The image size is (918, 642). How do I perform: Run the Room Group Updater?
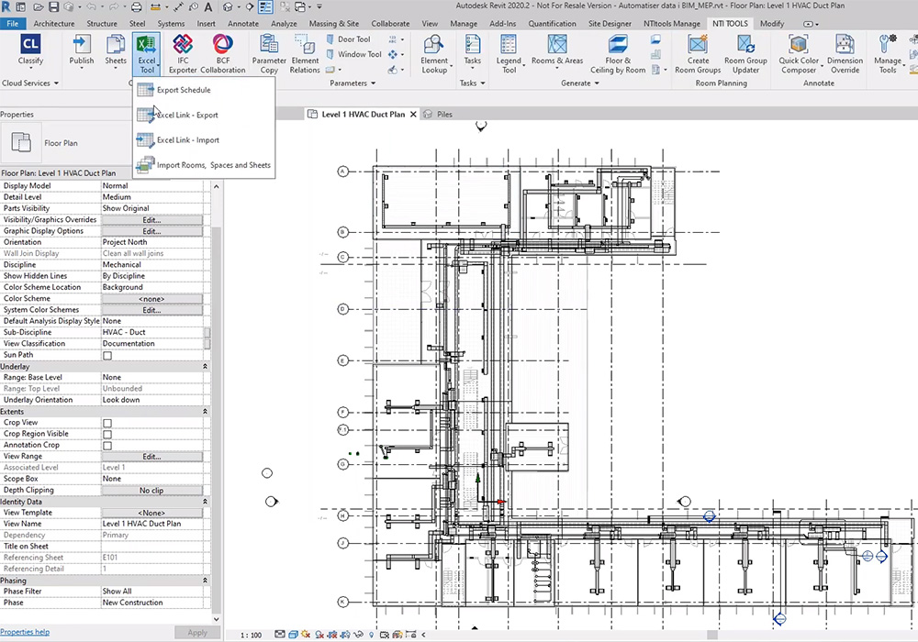(x=745, y=54)
